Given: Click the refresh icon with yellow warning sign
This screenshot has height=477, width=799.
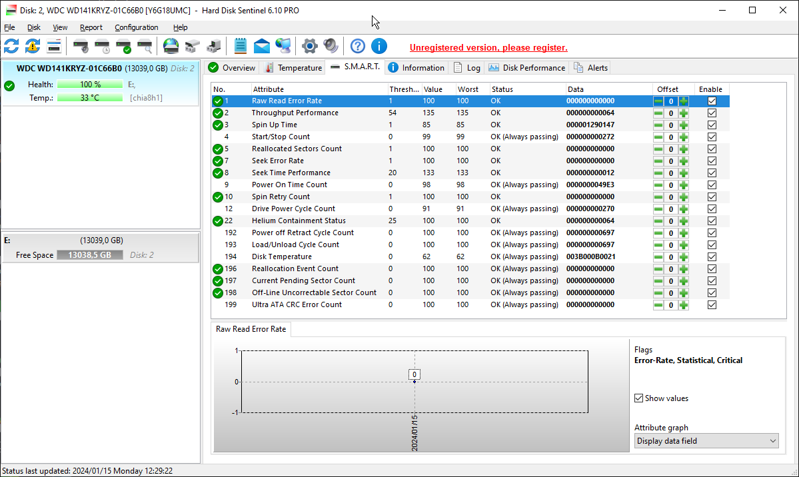Looking at the screenshot, I should 33,47.
